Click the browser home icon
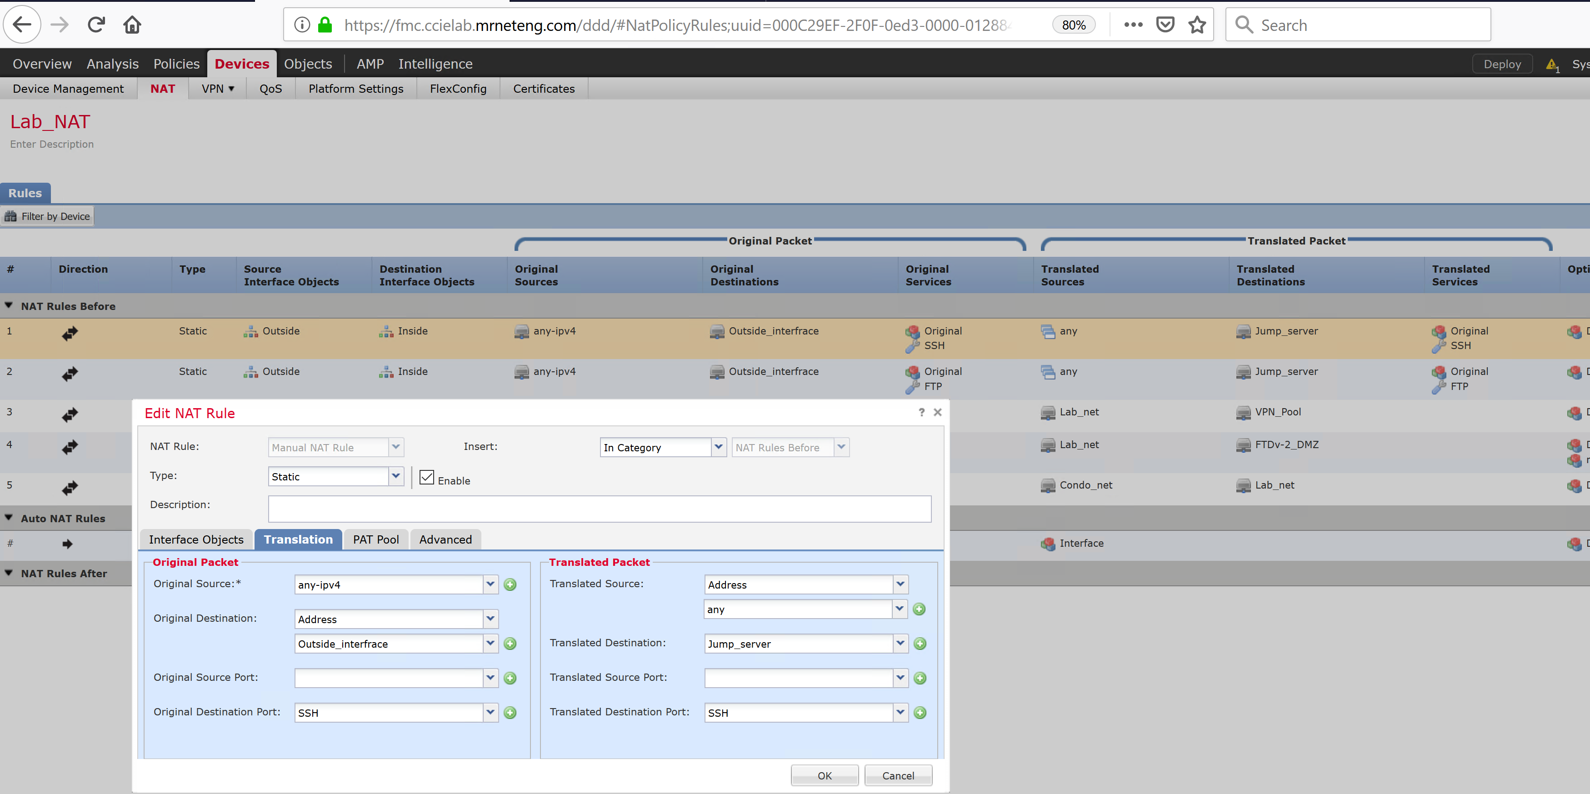This screenshot has height=794, width=1590. tap(131, 24)
